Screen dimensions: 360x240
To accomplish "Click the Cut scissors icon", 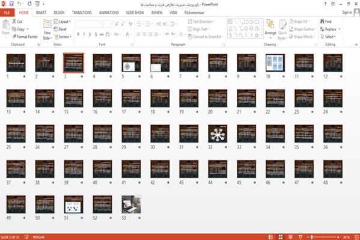I will pos(14,22).
